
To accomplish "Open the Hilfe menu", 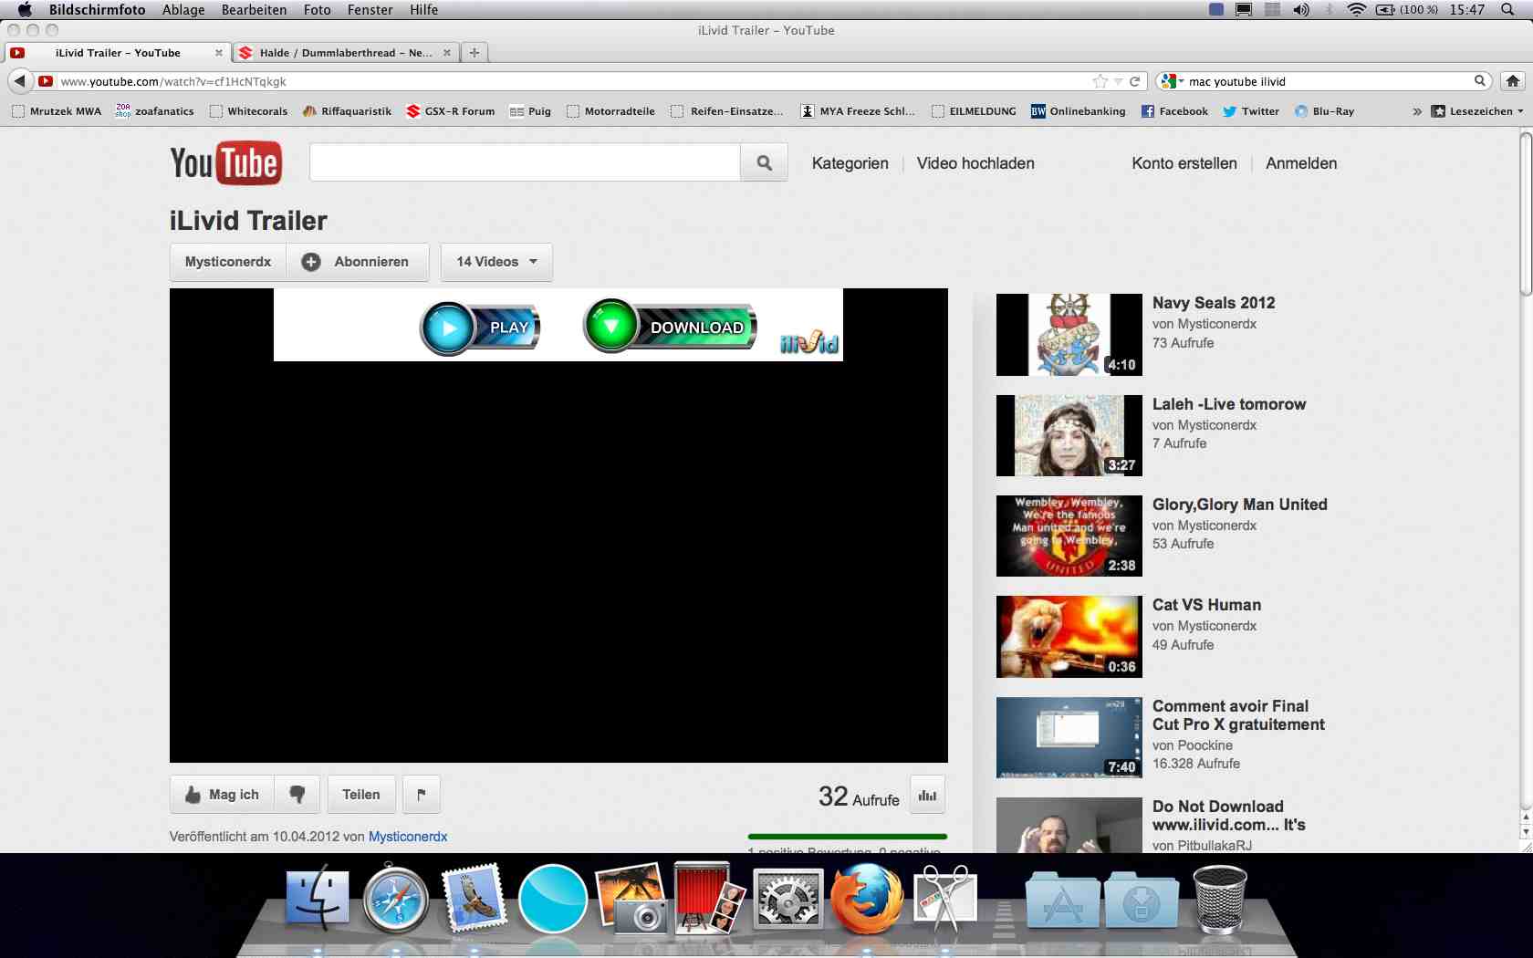I will (423, 9).
